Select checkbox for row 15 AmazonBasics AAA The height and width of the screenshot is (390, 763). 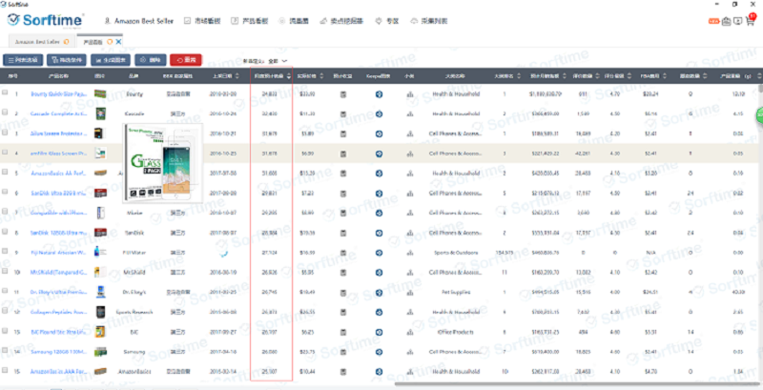pos(5,370)
